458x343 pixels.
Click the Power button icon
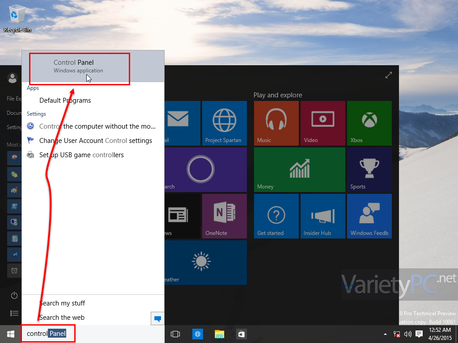point(14,296)
